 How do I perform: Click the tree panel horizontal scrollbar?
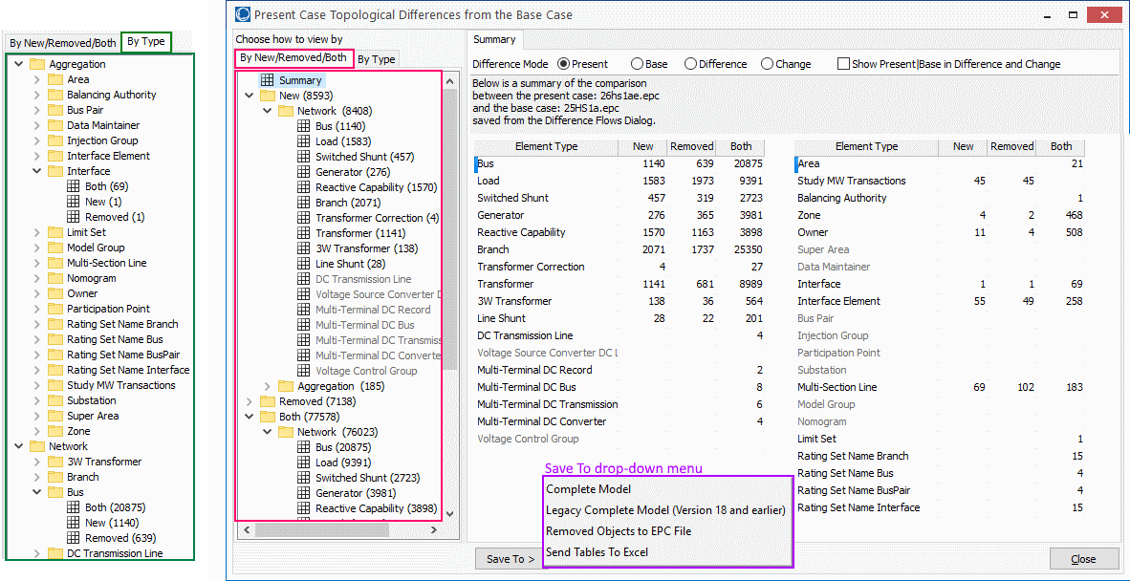click(339, 528)
